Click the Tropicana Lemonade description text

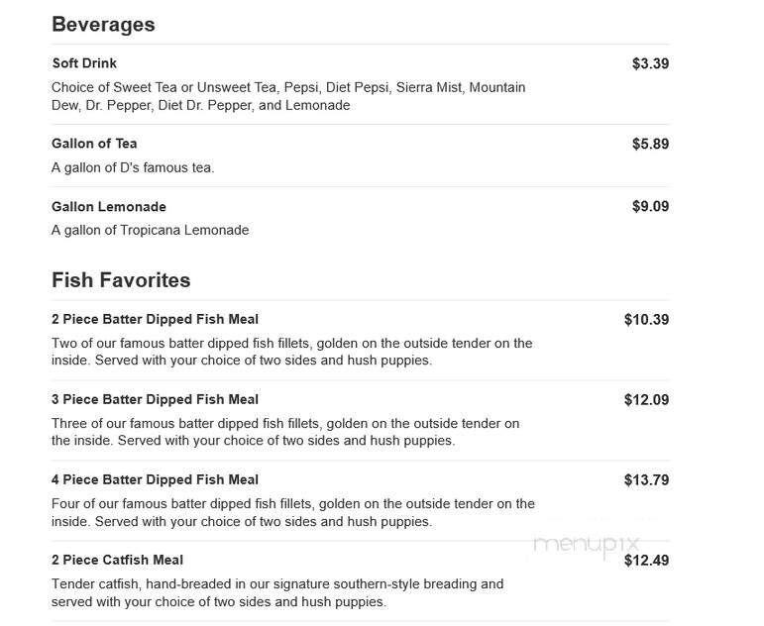[150, 230]
